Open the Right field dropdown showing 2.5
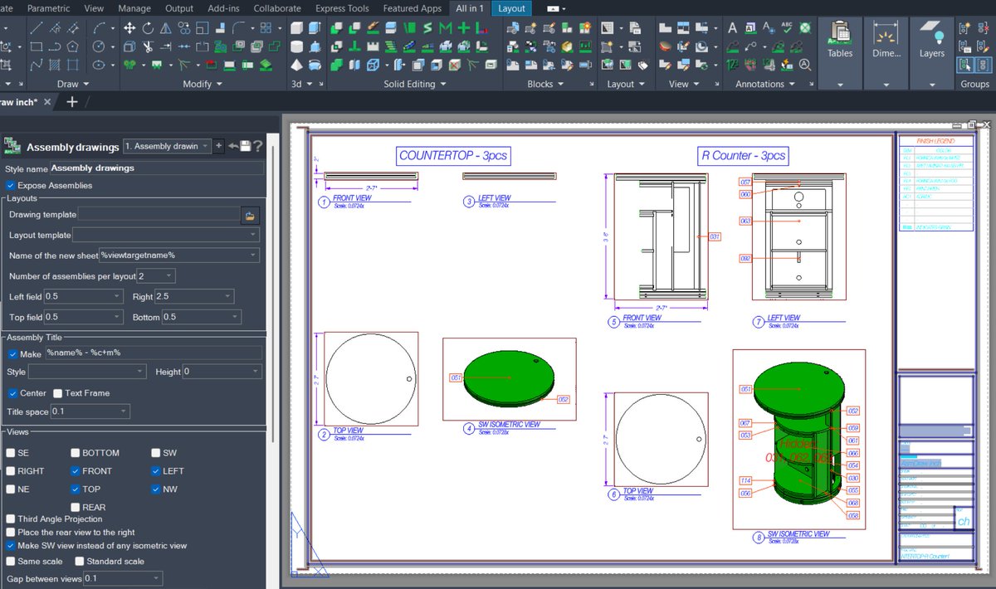This screenshot has width=996, height=589. click(x=194, y=296)
